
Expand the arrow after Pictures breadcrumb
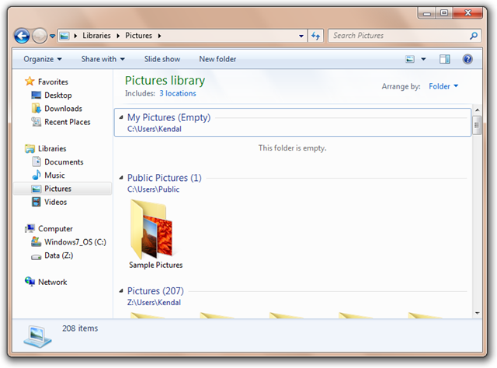tap(159, 36)
